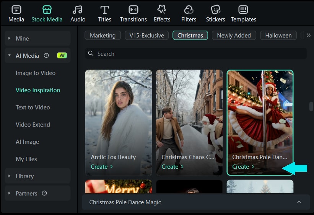Expand the Partners section
This screenshot has width=314, height=215.
click(x=9, y=193)
